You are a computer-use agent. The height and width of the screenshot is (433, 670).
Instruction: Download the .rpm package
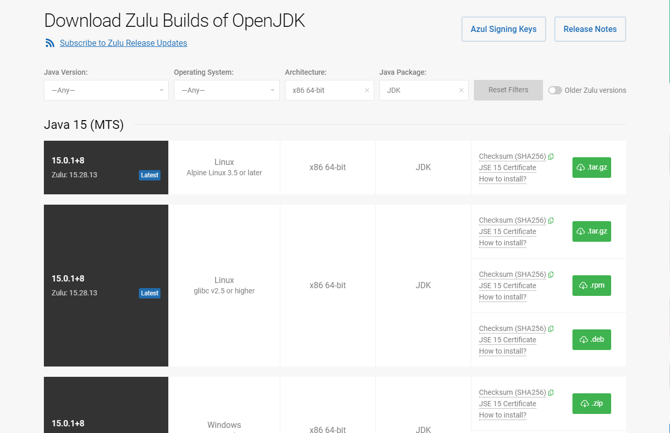592,286
